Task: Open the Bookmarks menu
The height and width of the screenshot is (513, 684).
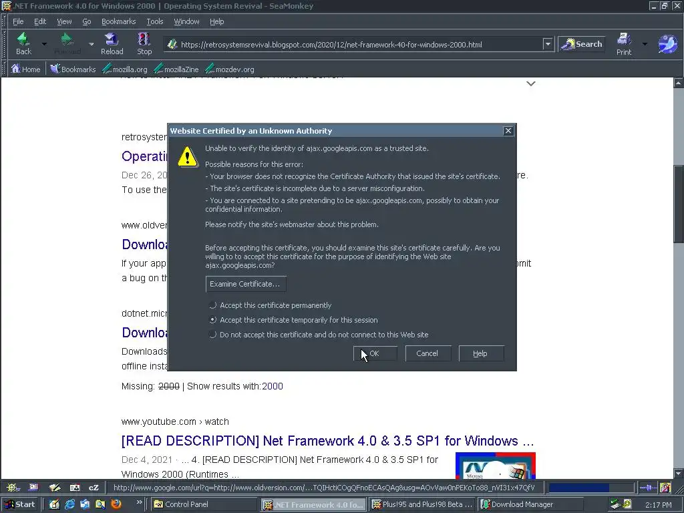Action: click(x=119, y=21)
